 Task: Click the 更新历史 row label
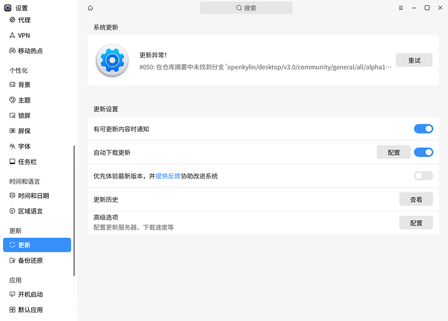[x=106, y=200]
